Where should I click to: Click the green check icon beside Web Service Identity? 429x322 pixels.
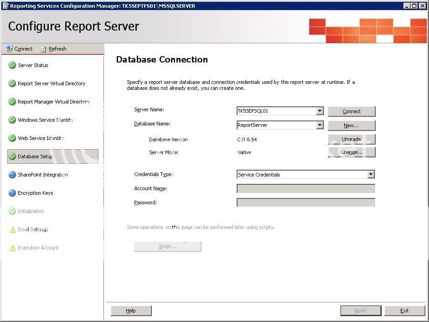pos(12,138)
